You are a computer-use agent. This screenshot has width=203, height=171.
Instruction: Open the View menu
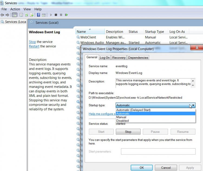click(x=27, y=9)
